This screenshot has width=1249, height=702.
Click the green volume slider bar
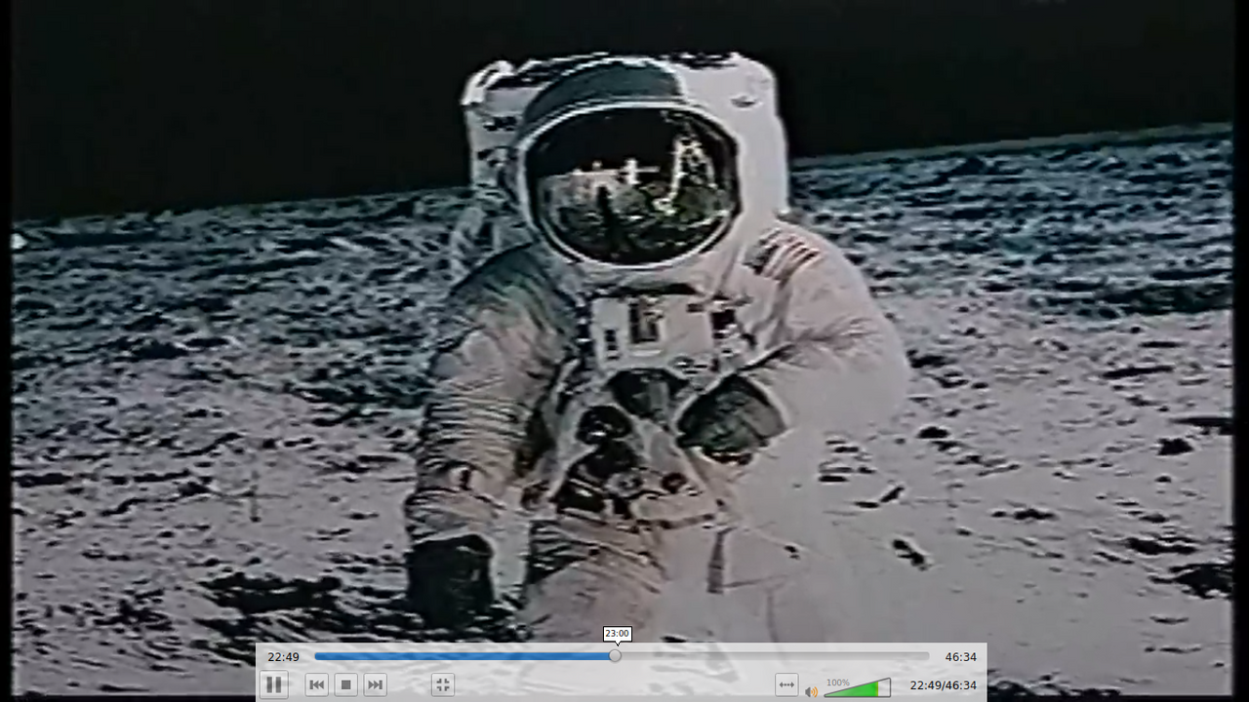854,690
